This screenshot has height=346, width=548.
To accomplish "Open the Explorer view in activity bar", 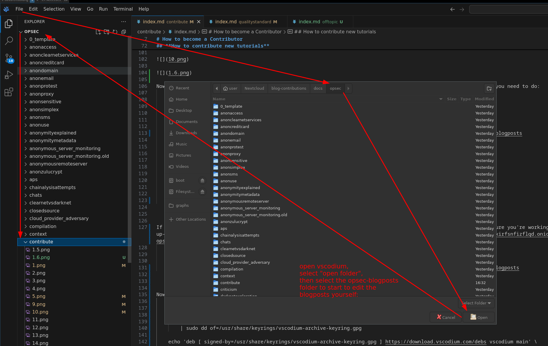I will [x=9, y=24].
